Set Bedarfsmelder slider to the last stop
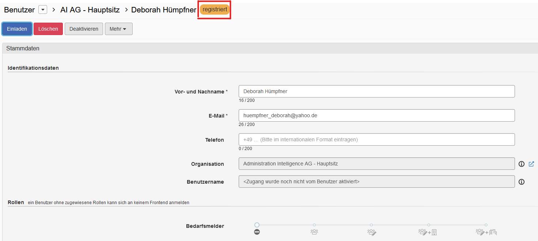Image resolution: width=538 pixels, height=241 pixels. tap(486, 225)
